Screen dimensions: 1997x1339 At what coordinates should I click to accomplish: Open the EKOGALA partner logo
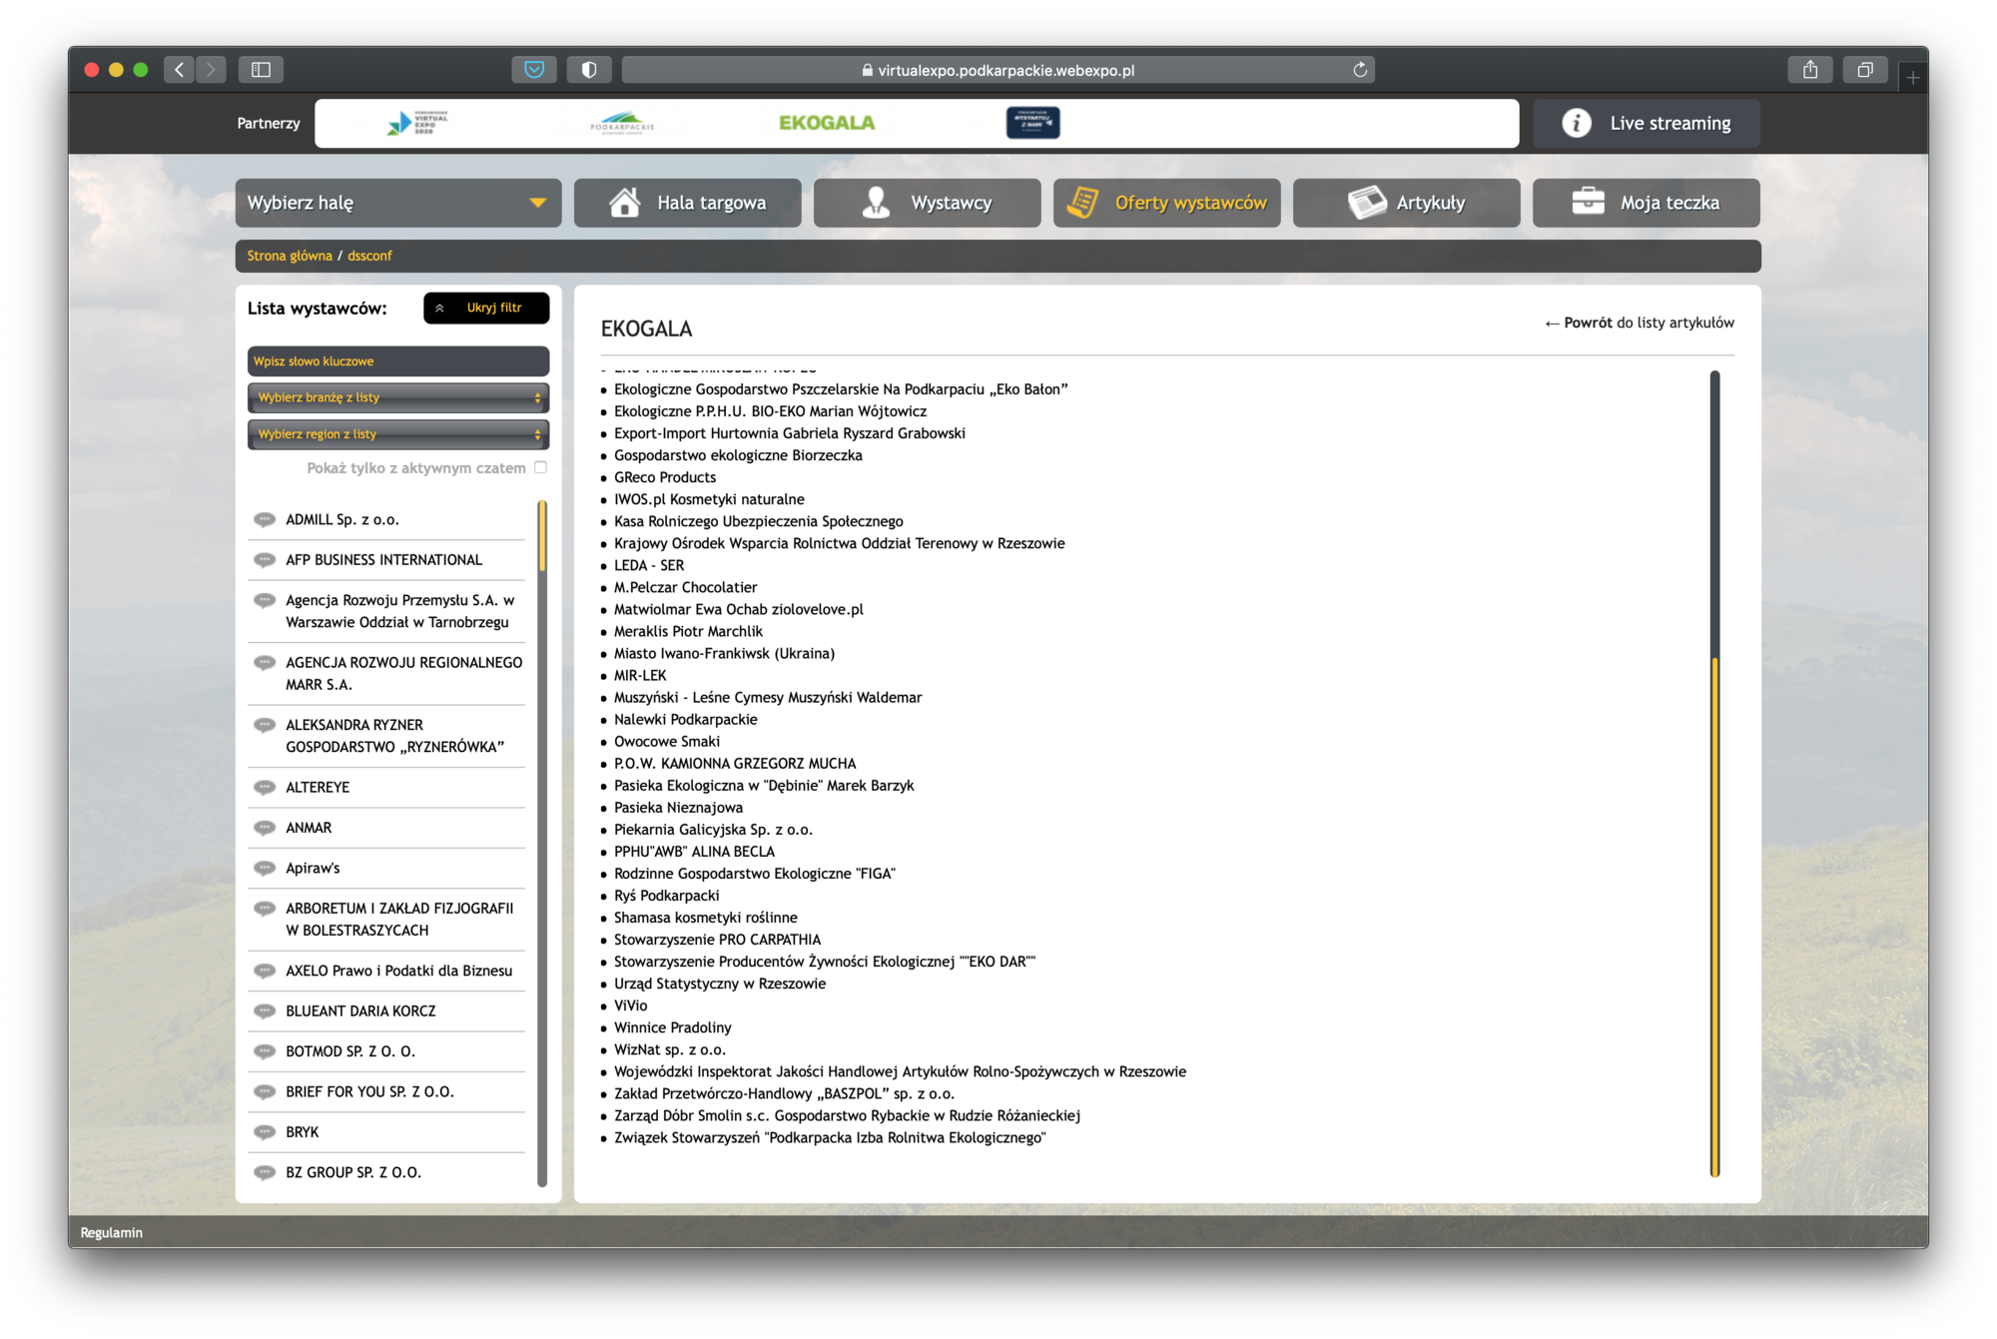[x=827, y=123]
